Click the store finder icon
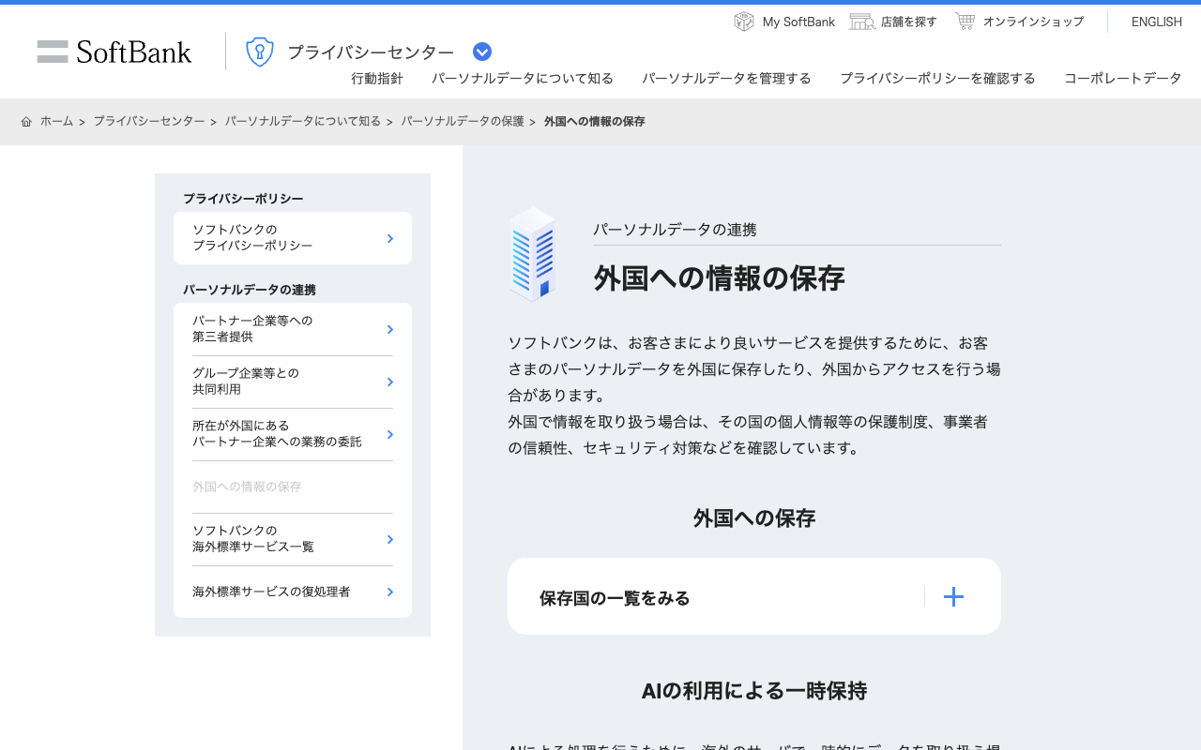 click(862, 22)
